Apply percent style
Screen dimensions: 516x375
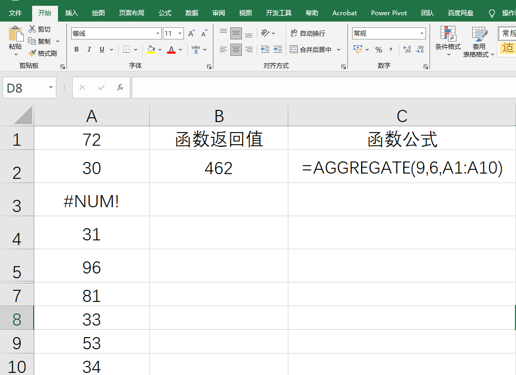pos(379,49)
